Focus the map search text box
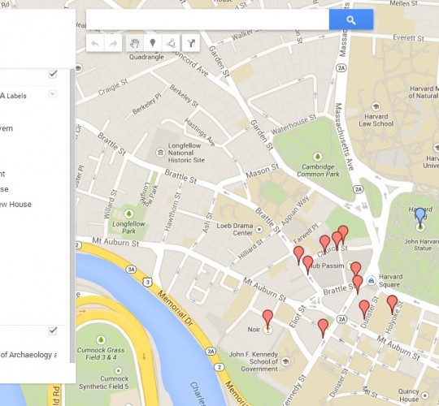439x406 pixels. click(x=207, y=19)
